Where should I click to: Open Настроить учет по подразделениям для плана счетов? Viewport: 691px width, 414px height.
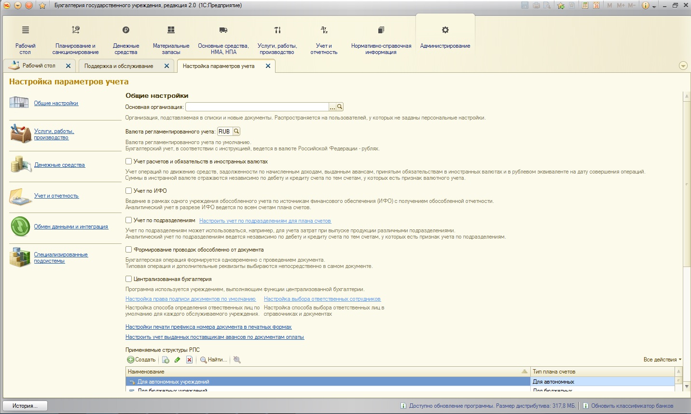[265, 221]
